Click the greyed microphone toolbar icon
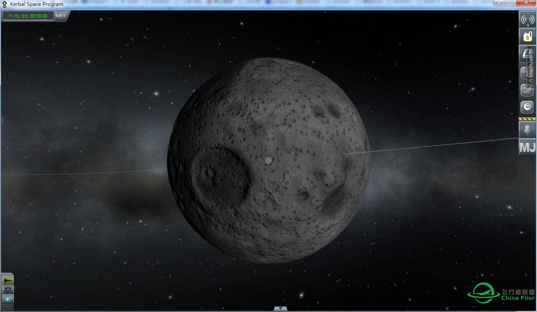 (x=527, y=130)
